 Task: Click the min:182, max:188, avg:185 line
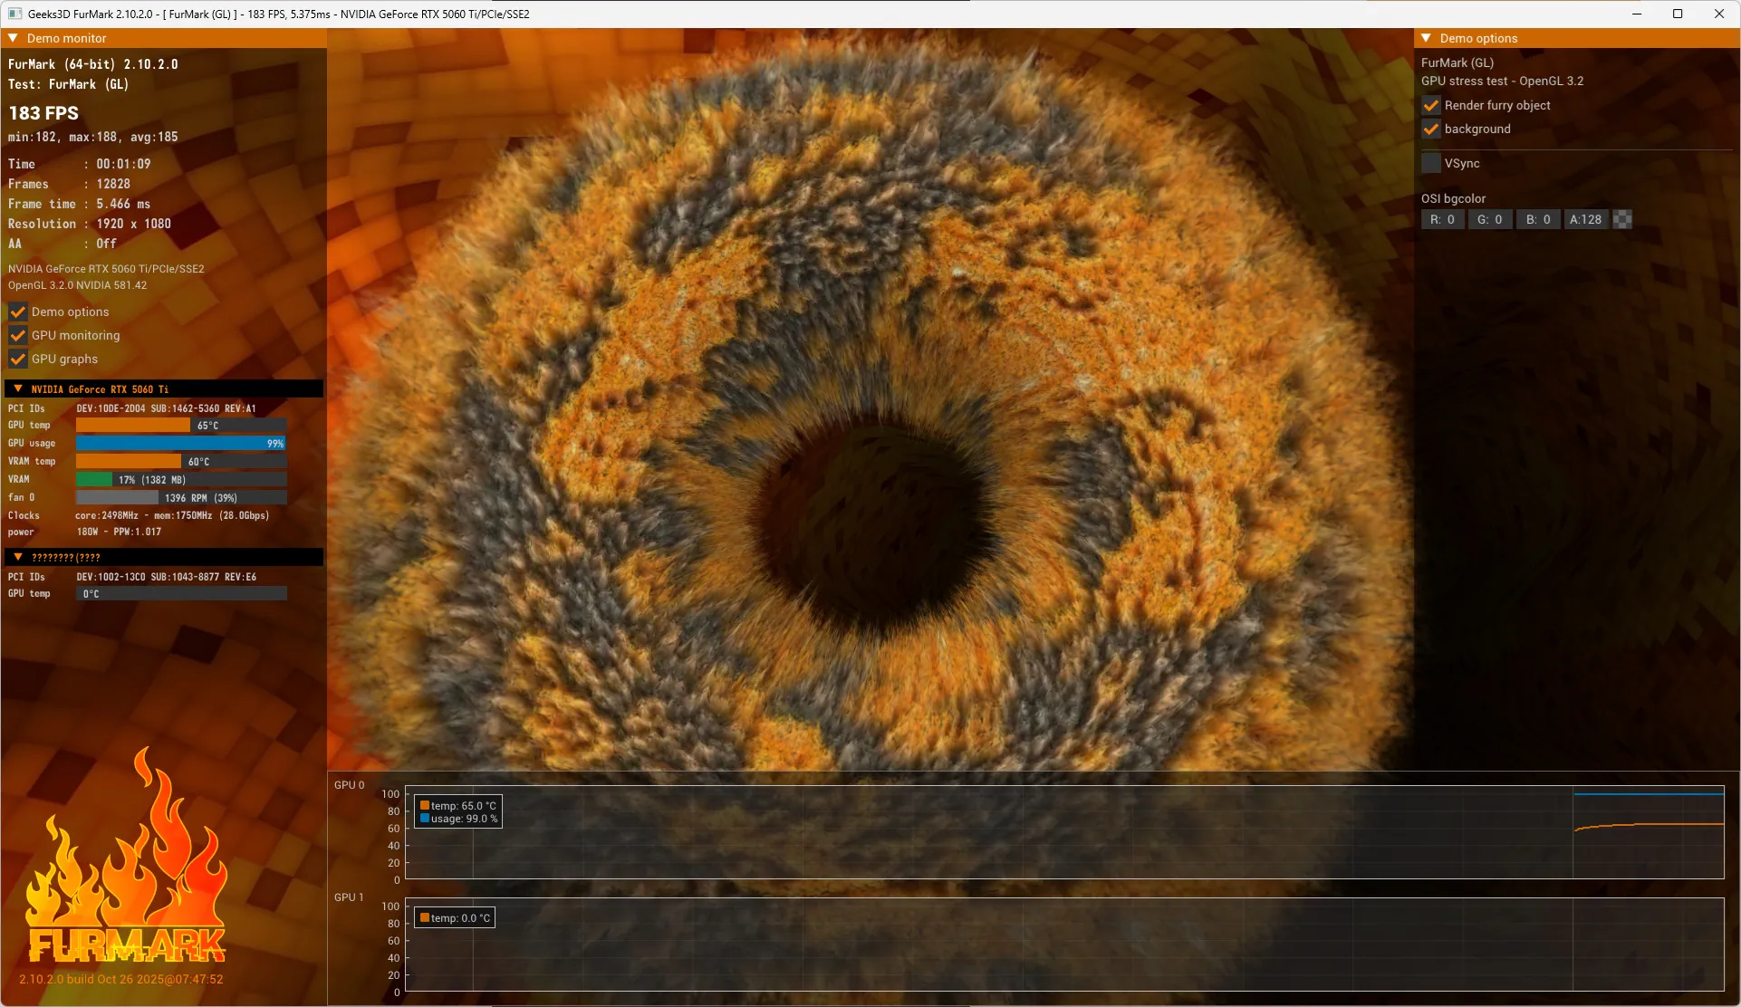(x=93, y=137)
